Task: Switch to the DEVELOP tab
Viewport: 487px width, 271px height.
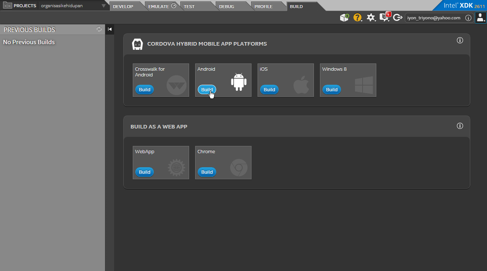Action: 123,6
